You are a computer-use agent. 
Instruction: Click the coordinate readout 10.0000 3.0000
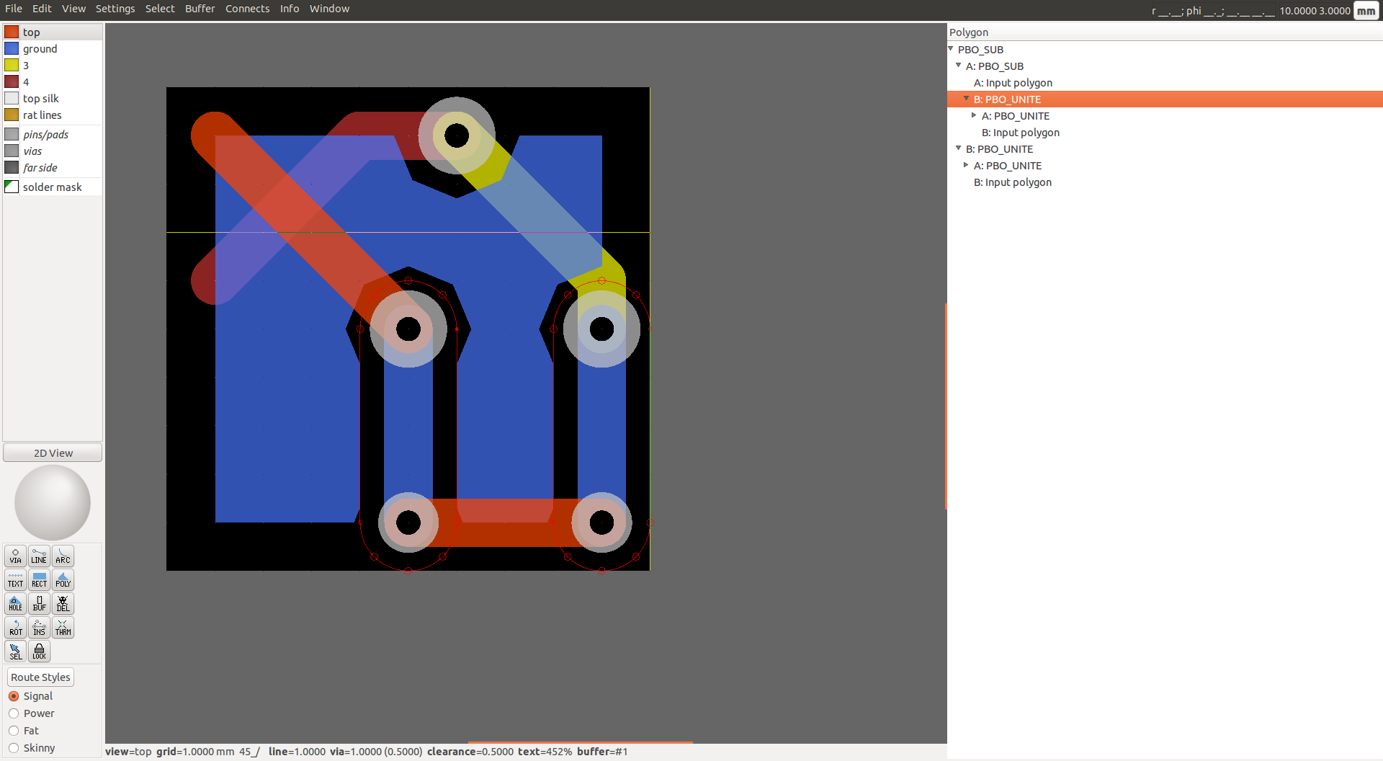click(1315, 11)
